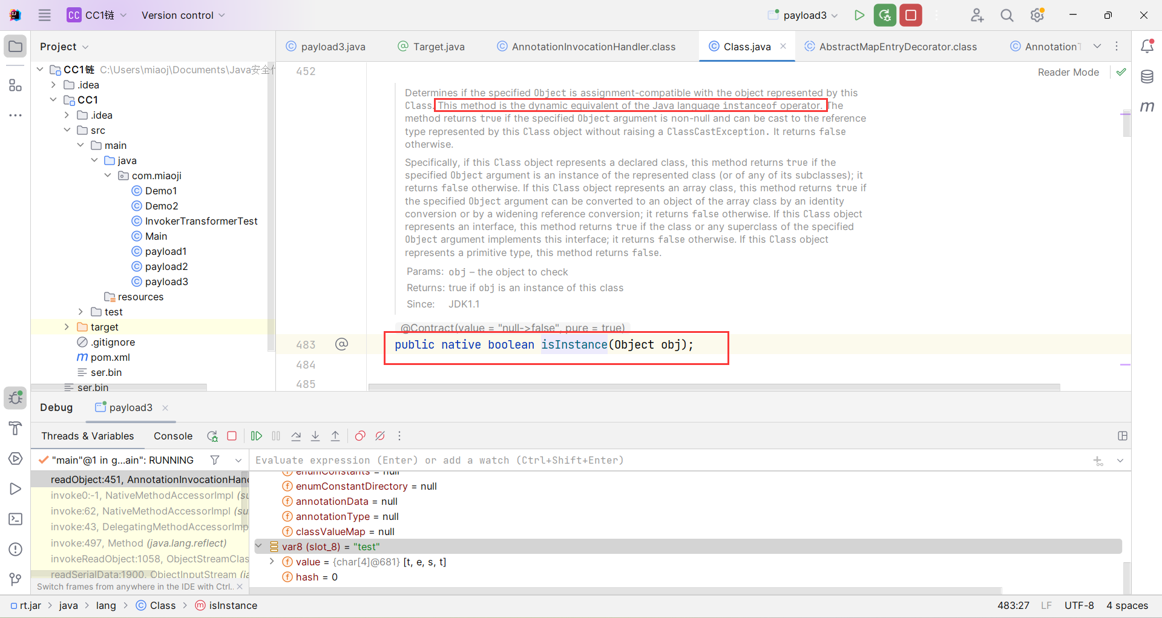The image size is (1162, 618).
Task: Open the Database tool window icon
Action: click(1147, 77)
